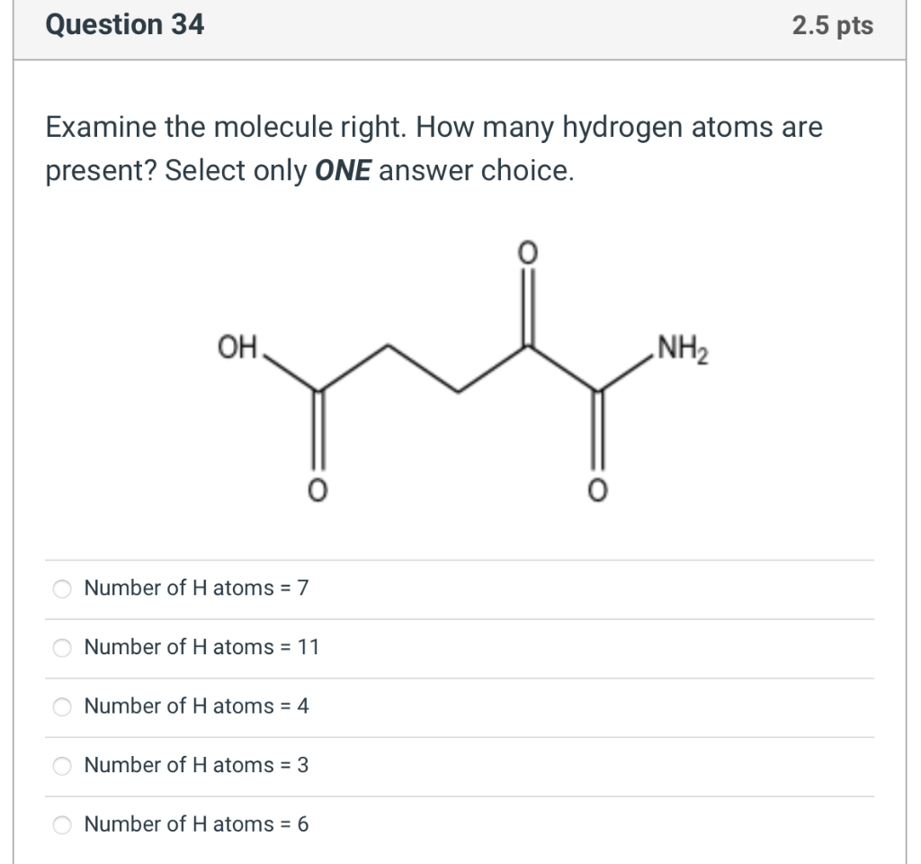
Task: Click the answer text 'Number of H atoms = 7'
Action: (195, 589)
